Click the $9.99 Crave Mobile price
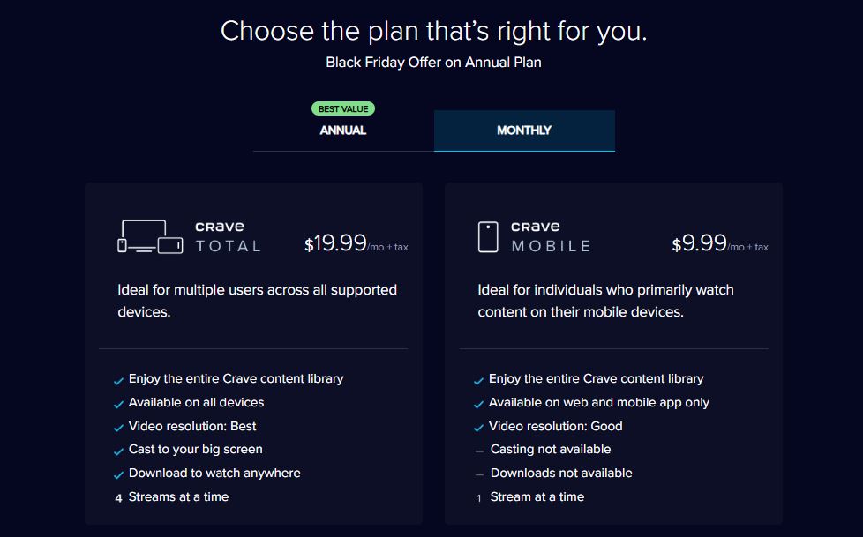The height and width of the screenshot is (537, 863). (x=699, y=244)
